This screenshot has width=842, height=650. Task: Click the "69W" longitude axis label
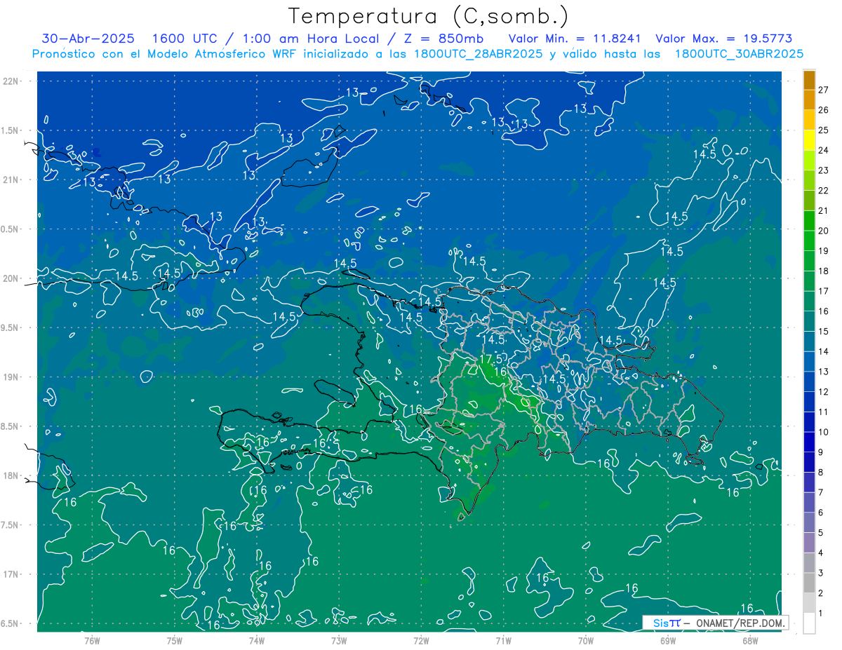[x=668, y=640]
